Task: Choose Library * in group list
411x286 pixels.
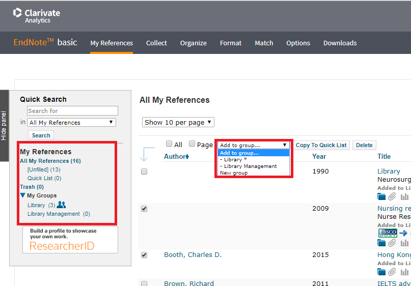Action: coord(254,159)
